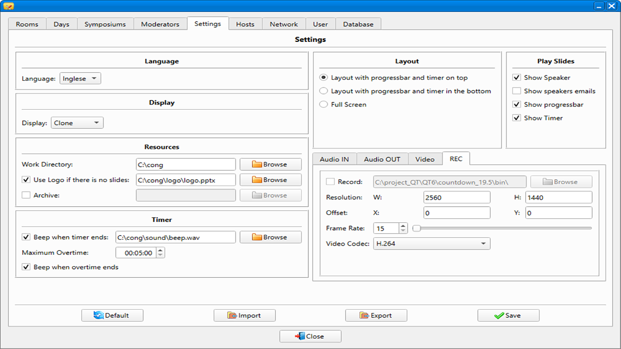Click the Default button
This screenshot has width=621, height=349.
[x=112, y=315]
